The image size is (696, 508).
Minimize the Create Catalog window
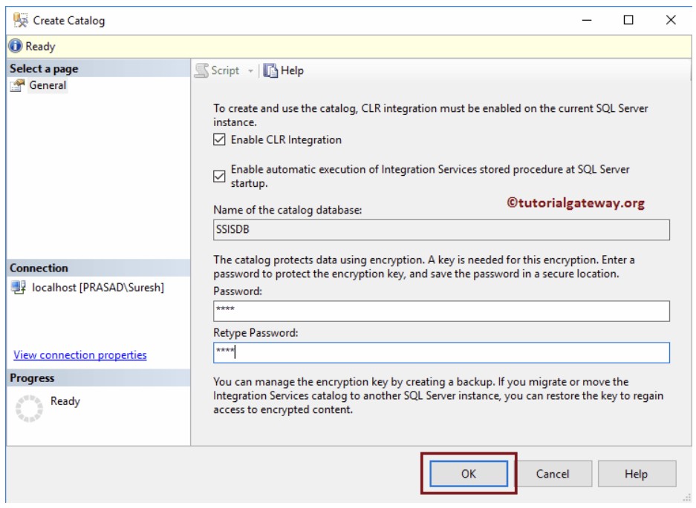[587, 20]
